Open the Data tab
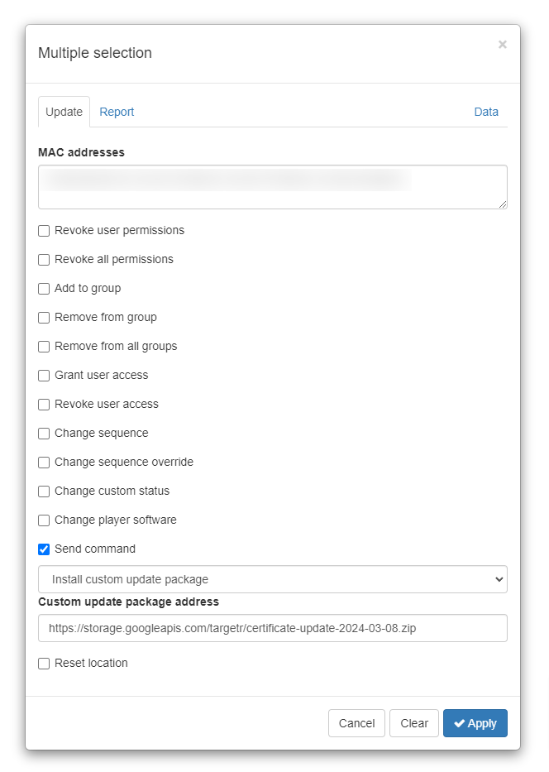This screenshot has width=549, height=772. (x=486, y=112)
